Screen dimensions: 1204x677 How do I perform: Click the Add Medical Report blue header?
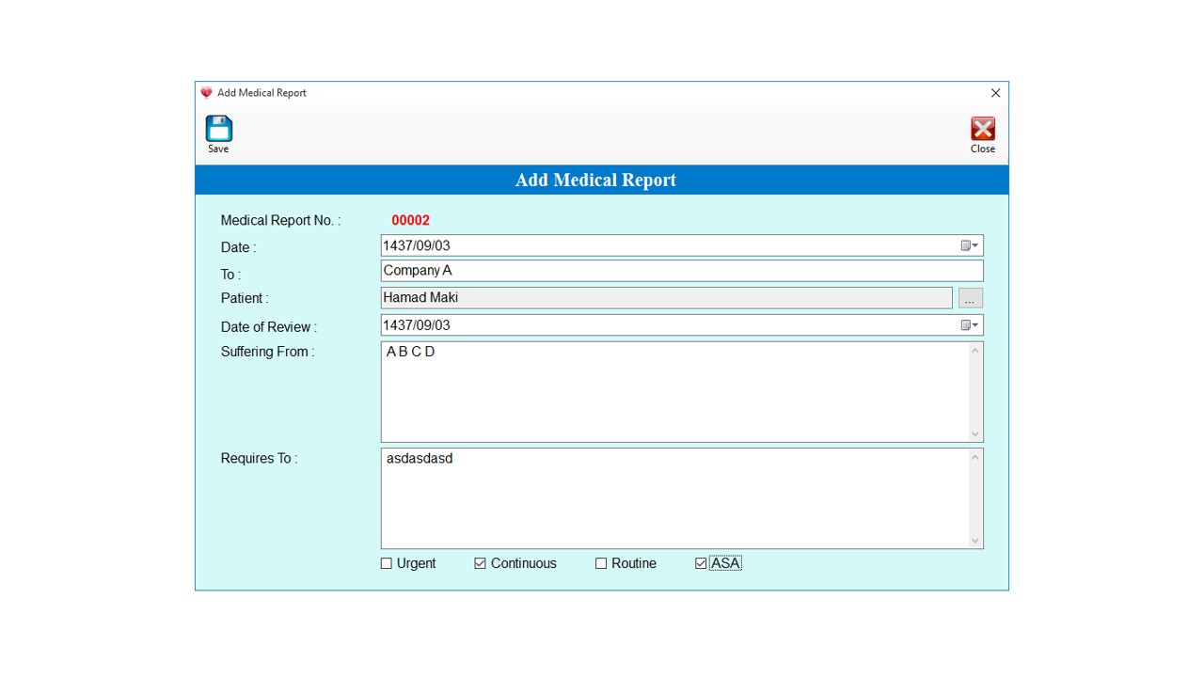pos(602,180)
